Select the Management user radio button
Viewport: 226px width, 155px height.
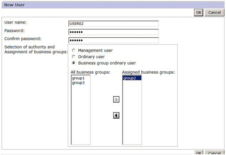pyautogui.click(x=74, y=50)
